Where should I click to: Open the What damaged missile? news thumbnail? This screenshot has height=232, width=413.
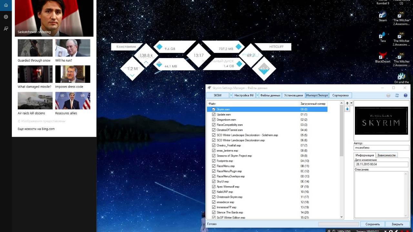point(35,74)
